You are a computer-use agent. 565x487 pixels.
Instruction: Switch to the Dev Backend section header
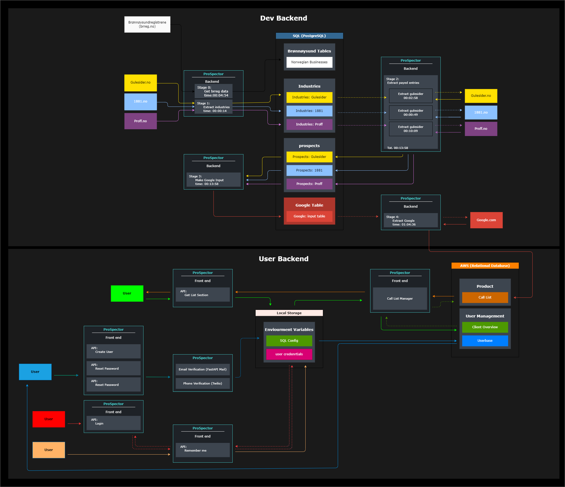click(284, 18)
